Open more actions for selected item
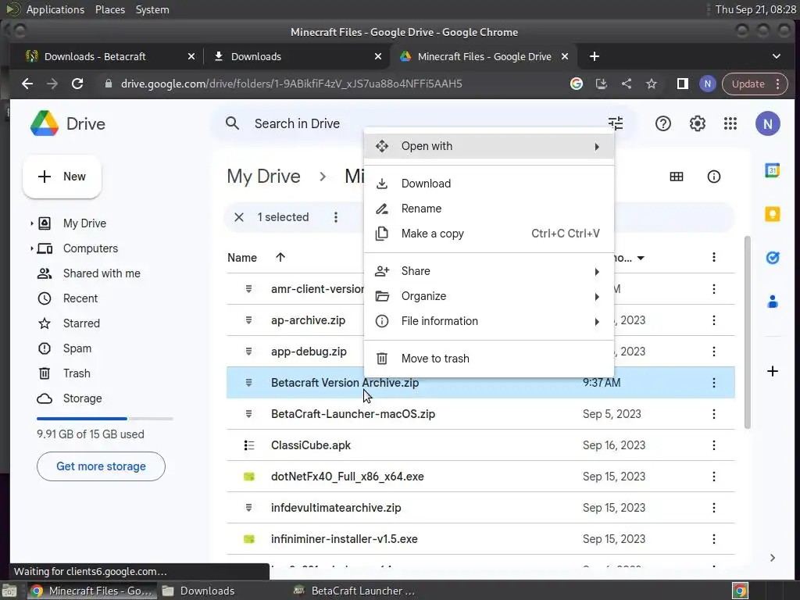The image size is (800, 600). 335,217
